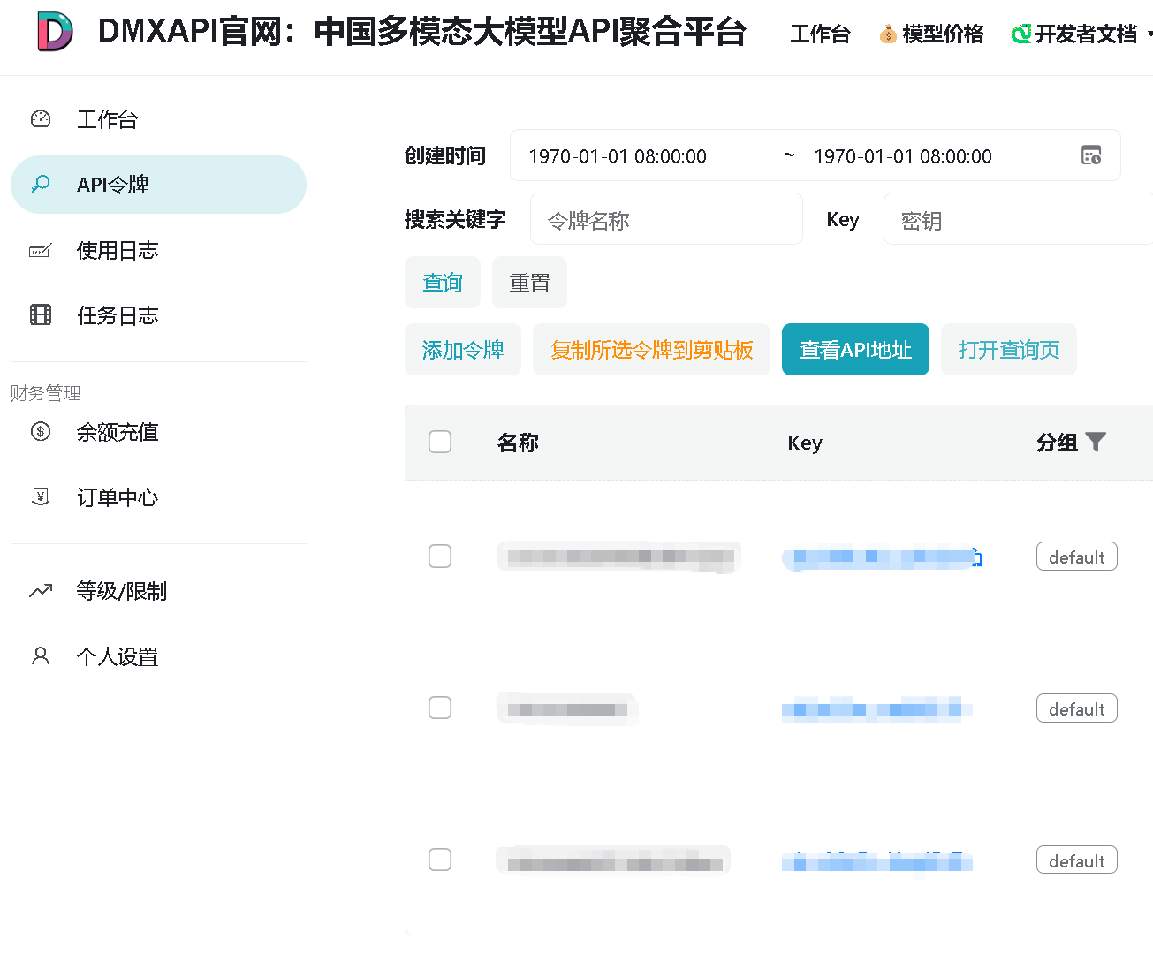The height and width of the screenshot is (962, 1153).
Task: Click the DMXAPI官网 site title text
Action: click(x=422, y=31)
